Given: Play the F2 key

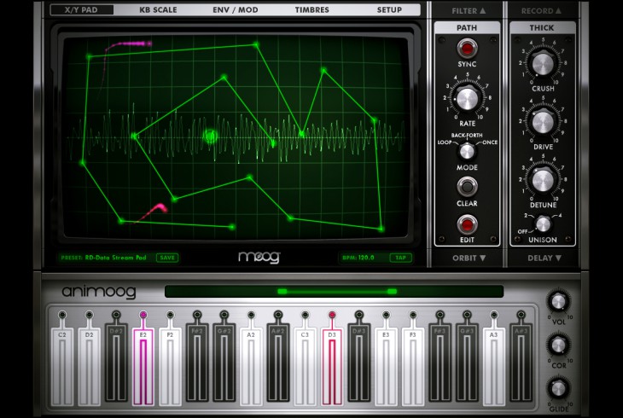Looking at the screenshot, I should [x=170, y=366].
